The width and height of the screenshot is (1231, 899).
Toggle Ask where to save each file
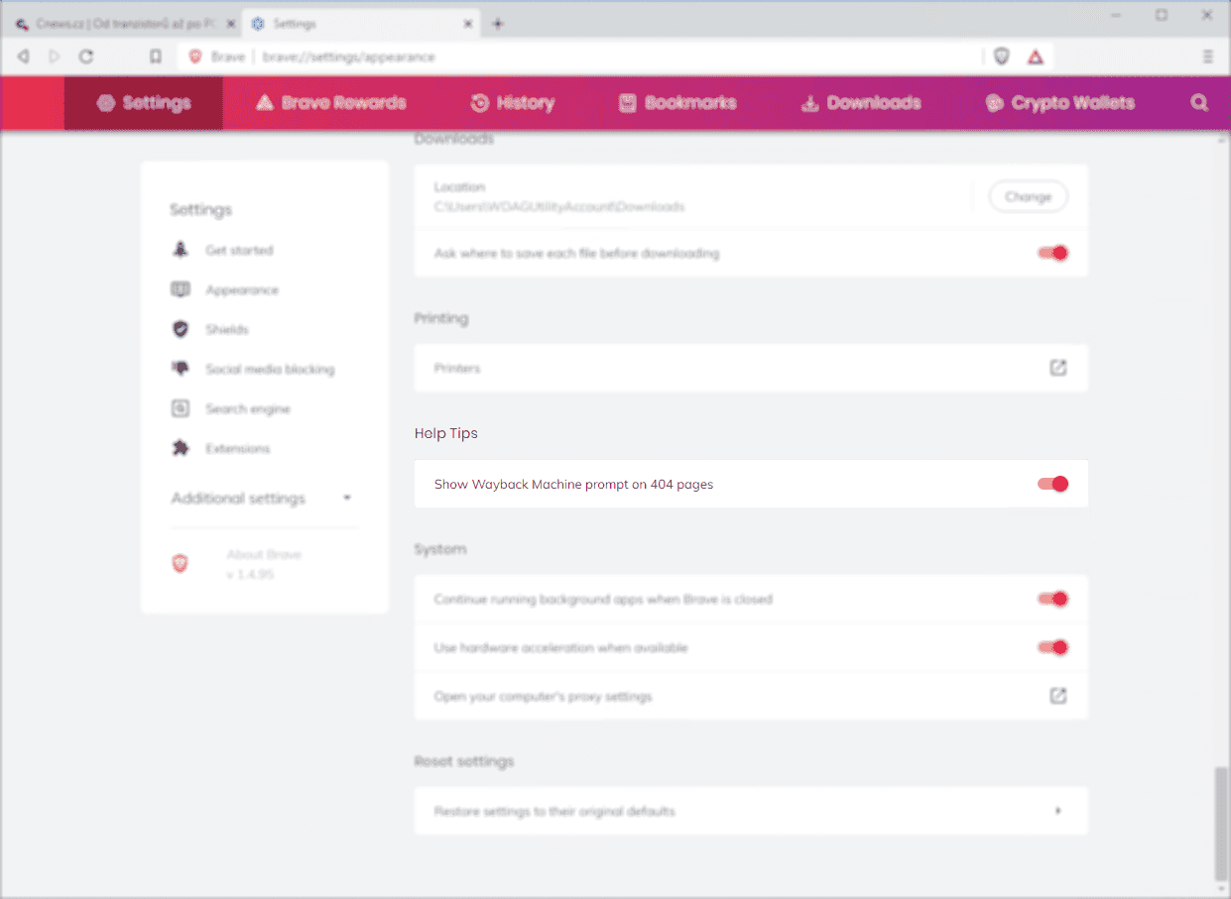[x=1052, y=253]
